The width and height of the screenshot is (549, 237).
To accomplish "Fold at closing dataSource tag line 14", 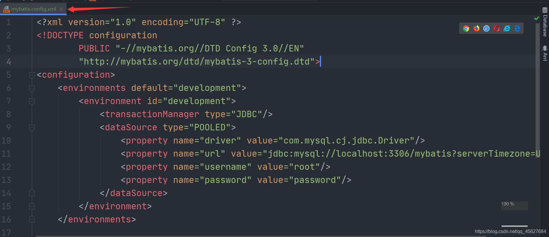I will 32,193.
